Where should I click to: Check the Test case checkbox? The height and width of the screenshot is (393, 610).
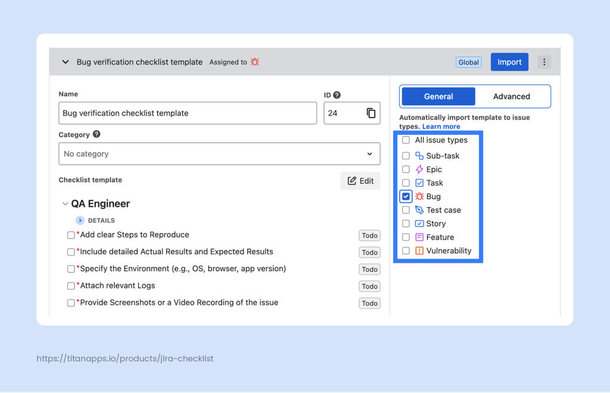point(406,210)
